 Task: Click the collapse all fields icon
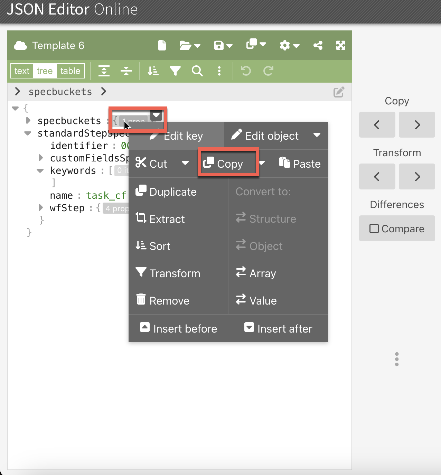click(126, 71)
